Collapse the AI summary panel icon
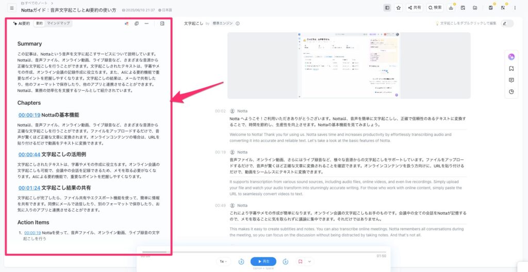The height and width of the screenshot is (272, 528). [x=162, y=24]
